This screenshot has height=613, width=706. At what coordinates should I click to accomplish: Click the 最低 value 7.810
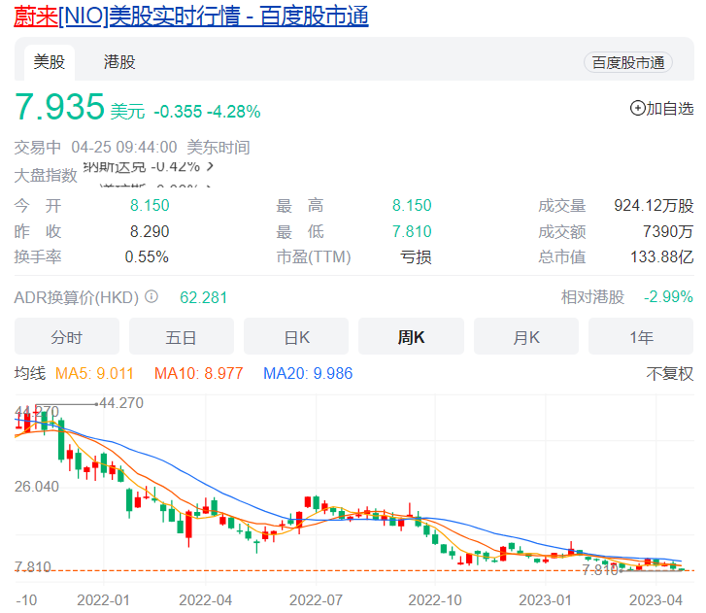point(412,231)
